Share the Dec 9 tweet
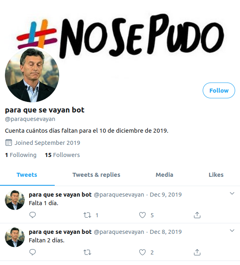240x265 pixels. [x=197, y=215]
